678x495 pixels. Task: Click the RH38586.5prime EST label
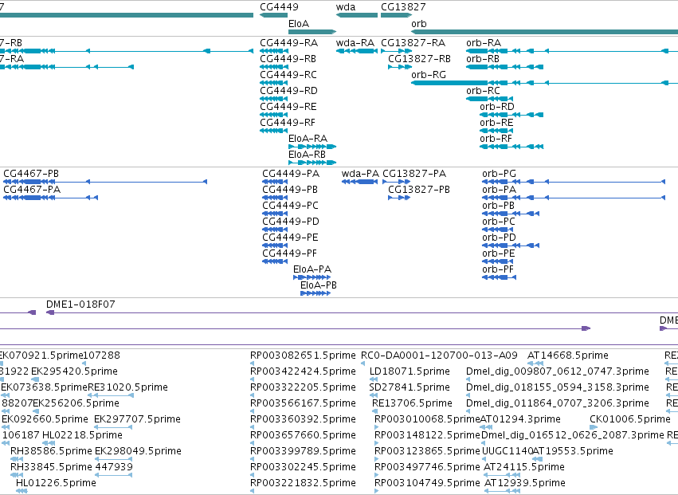pyautogui.click(x=52, y=451)
